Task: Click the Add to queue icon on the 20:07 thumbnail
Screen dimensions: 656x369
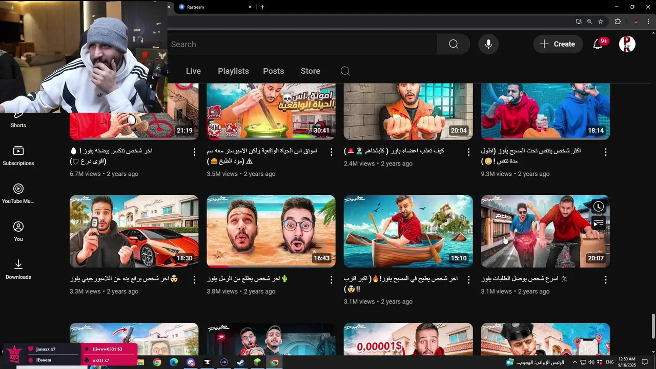Action: (598, 223)
